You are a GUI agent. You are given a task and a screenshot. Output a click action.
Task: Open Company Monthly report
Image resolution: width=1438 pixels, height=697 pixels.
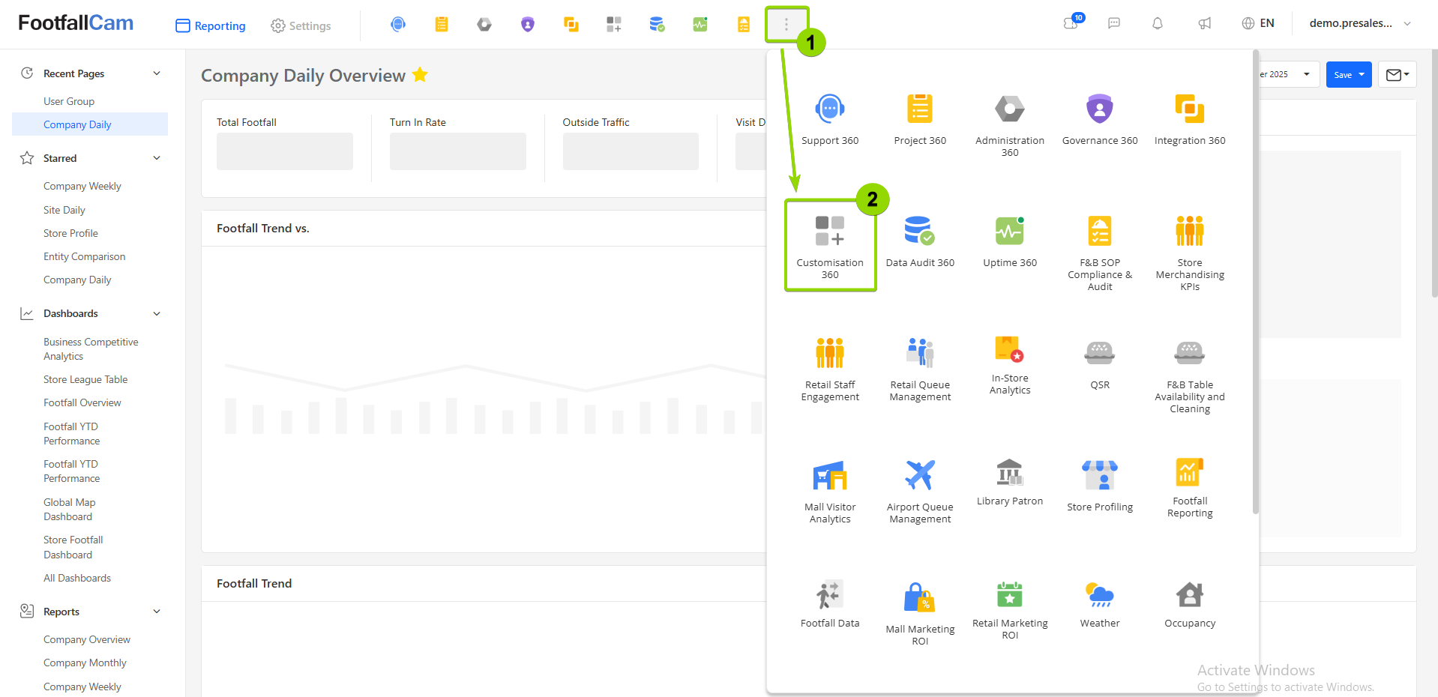[x=85, y=663]
